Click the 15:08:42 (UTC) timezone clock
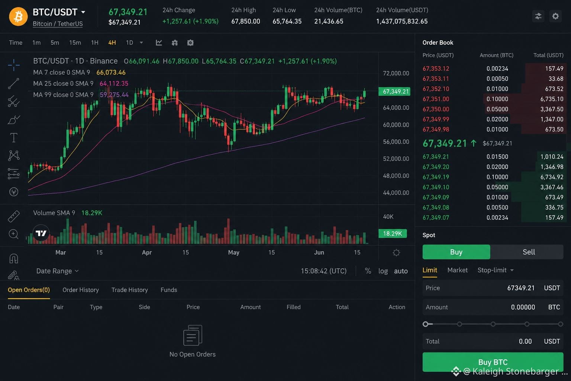This screenshot has height=381, width=571. click(x=324, y=271)
